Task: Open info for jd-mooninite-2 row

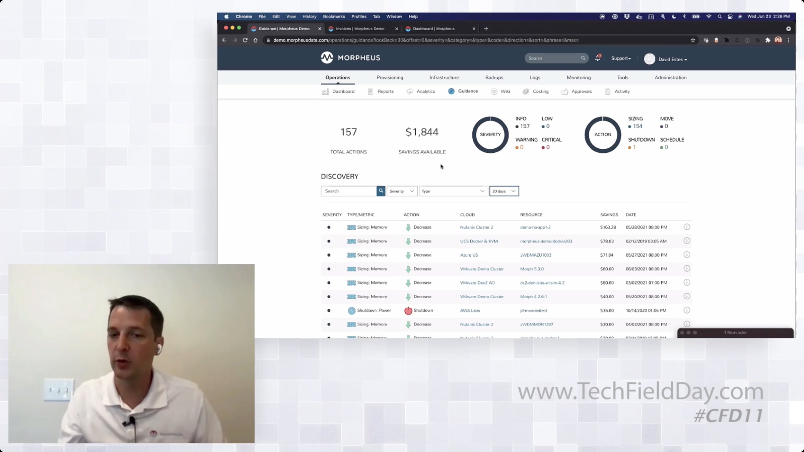Action: (687, 310)
